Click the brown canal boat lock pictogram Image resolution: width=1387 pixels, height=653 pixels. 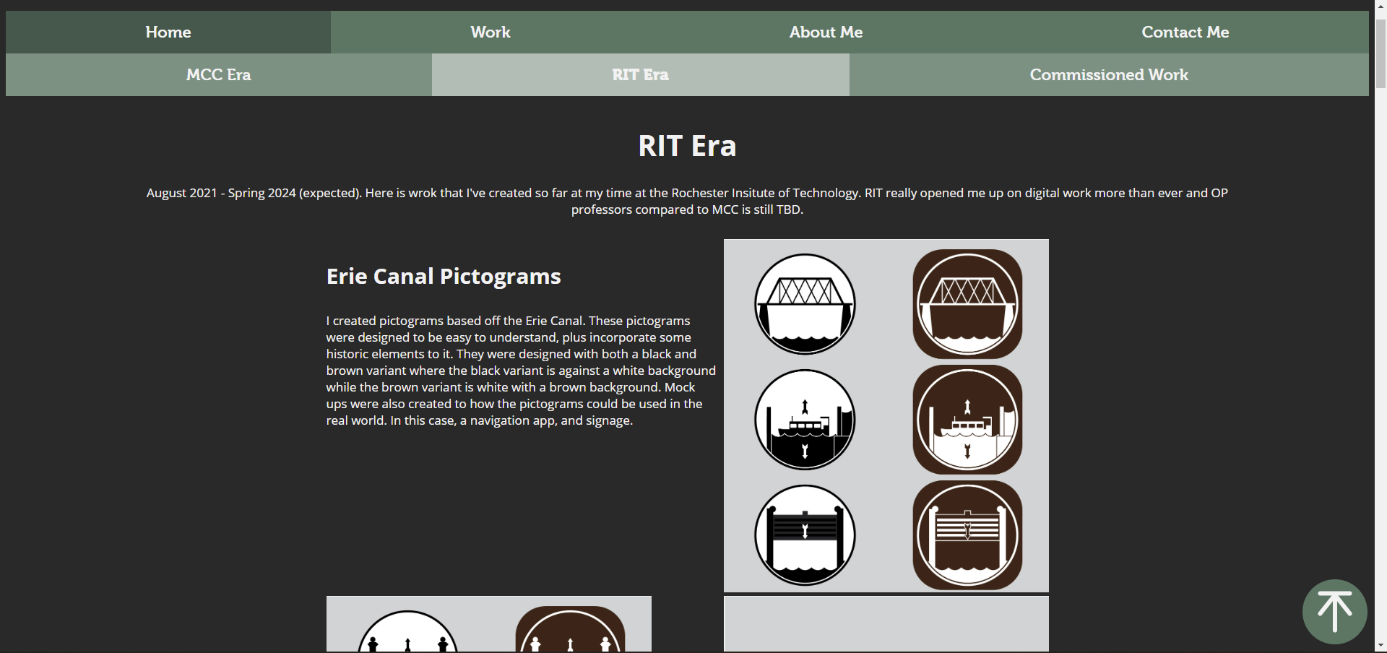pos(967,420)
